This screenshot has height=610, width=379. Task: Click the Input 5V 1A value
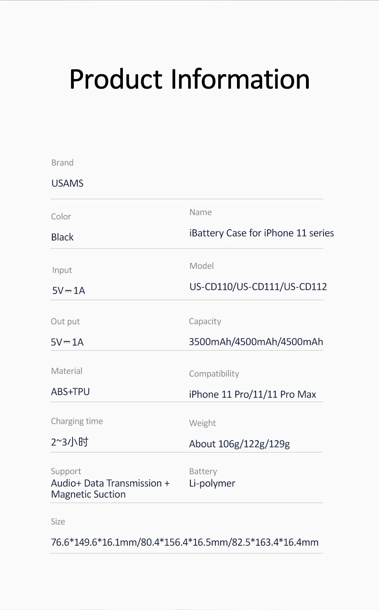point(69,291)
